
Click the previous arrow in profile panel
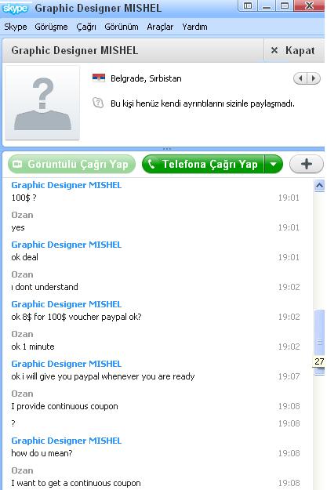click(x=300, y=78)
